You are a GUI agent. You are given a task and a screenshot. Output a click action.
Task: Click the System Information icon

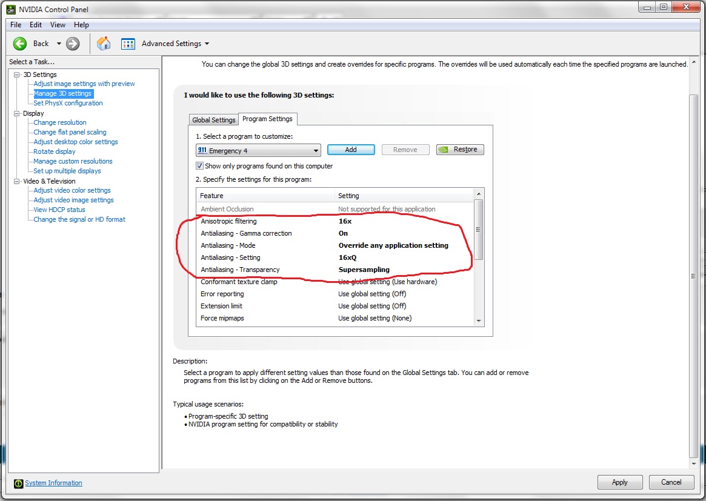pyautogui.click(x=18, y=483)
